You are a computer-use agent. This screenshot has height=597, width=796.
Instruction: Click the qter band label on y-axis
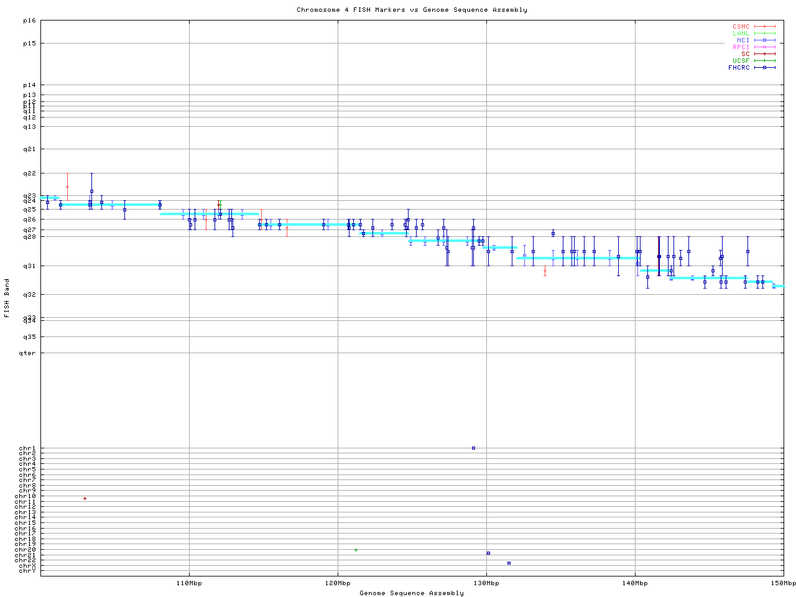27,353
